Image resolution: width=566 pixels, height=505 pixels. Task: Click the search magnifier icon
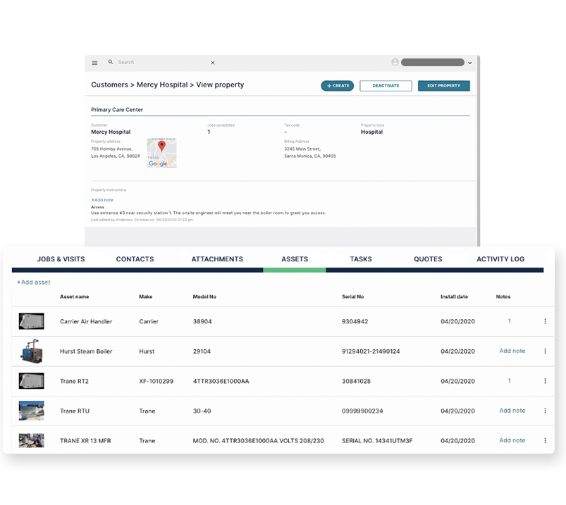(111, 62)
